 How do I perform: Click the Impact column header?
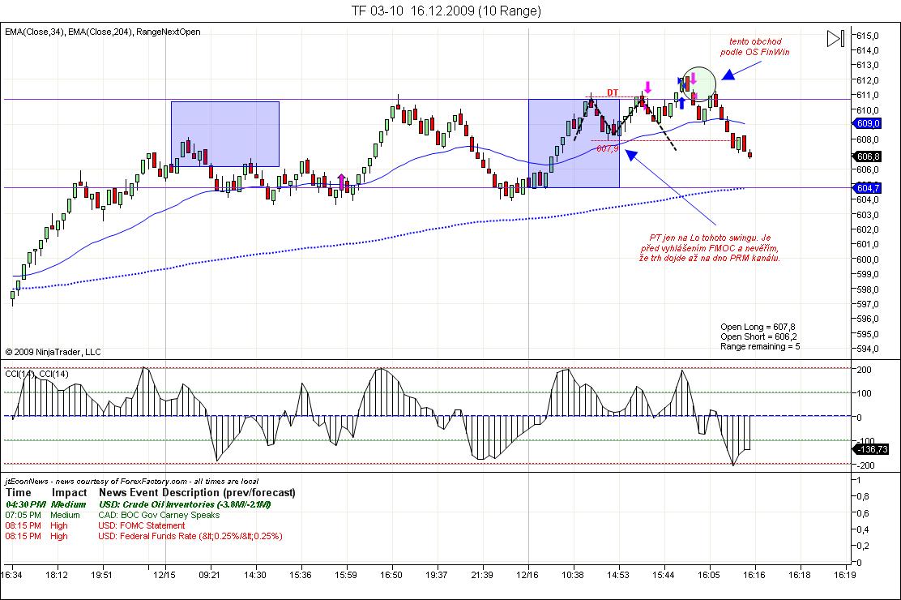tap(70, 492)
